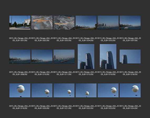Click the filename label ending 5L8Y1301.CR2
This screenshot has width=150, height=118.
pos(20,39)
